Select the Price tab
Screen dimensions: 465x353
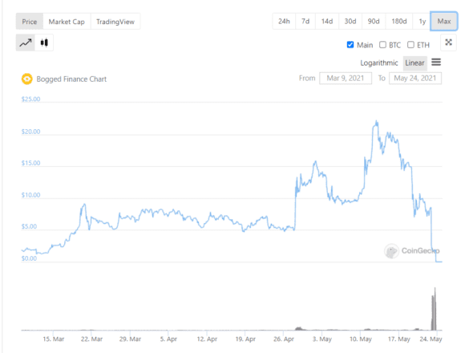click(30, 22)
